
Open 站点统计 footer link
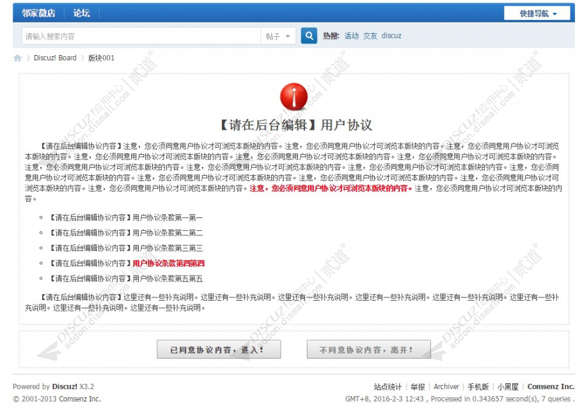click(x=388, y=387)
